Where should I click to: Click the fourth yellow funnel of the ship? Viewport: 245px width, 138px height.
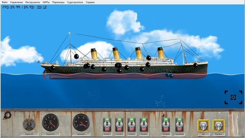click(161, 53)
